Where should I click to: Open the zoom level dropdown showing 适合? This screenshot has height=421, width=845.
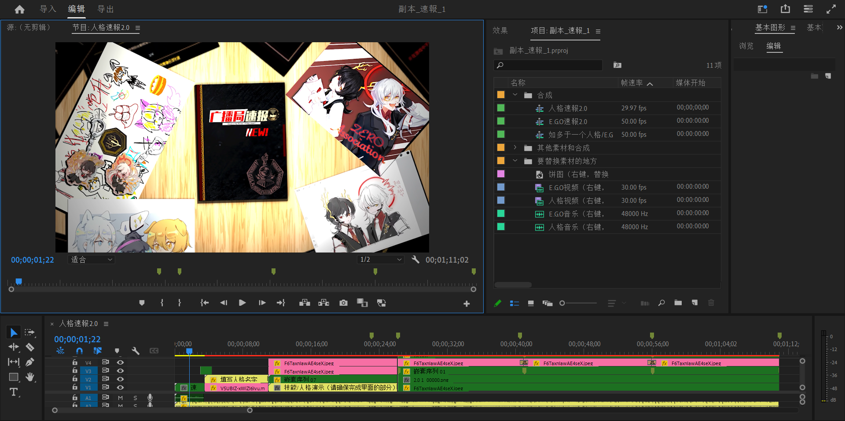coord(92,260)
